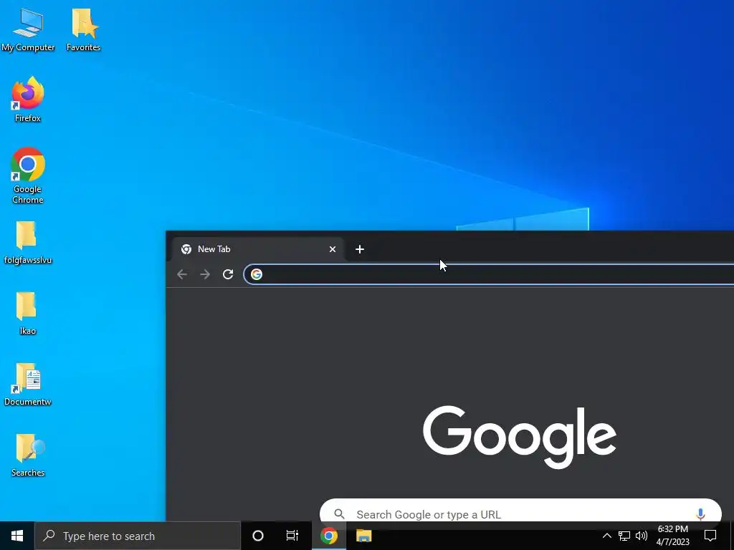
Task: Click Chrome icon on the taskbar
Action: click(x=329, y=536)
